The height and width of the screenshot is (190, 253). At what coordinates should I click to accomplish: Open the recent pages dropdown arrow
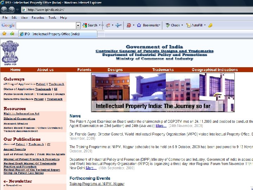pyautogui.click(x=18, y=10)
